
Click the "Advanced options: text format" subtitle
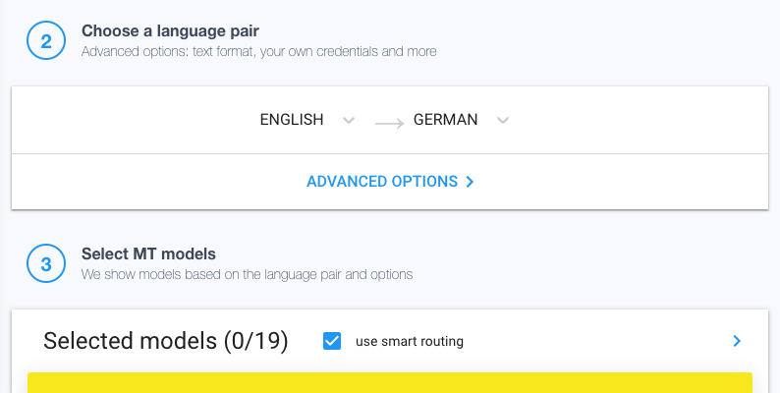pyautogui.click(x=258, y=51)
